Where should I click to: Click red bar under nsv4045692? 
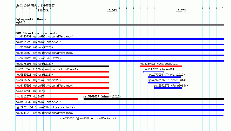(62, 88)
